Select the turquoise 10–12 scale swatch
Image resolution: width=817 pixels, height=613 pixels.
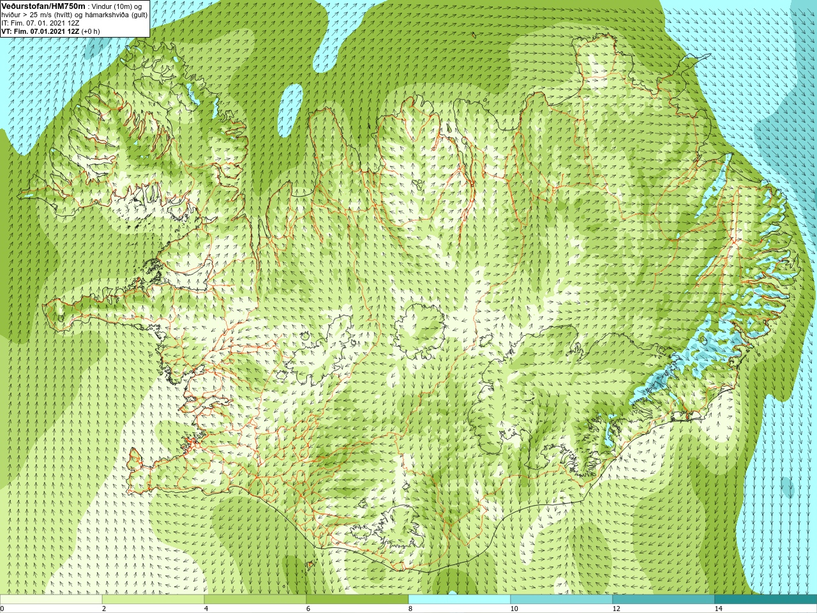point(562,600)
